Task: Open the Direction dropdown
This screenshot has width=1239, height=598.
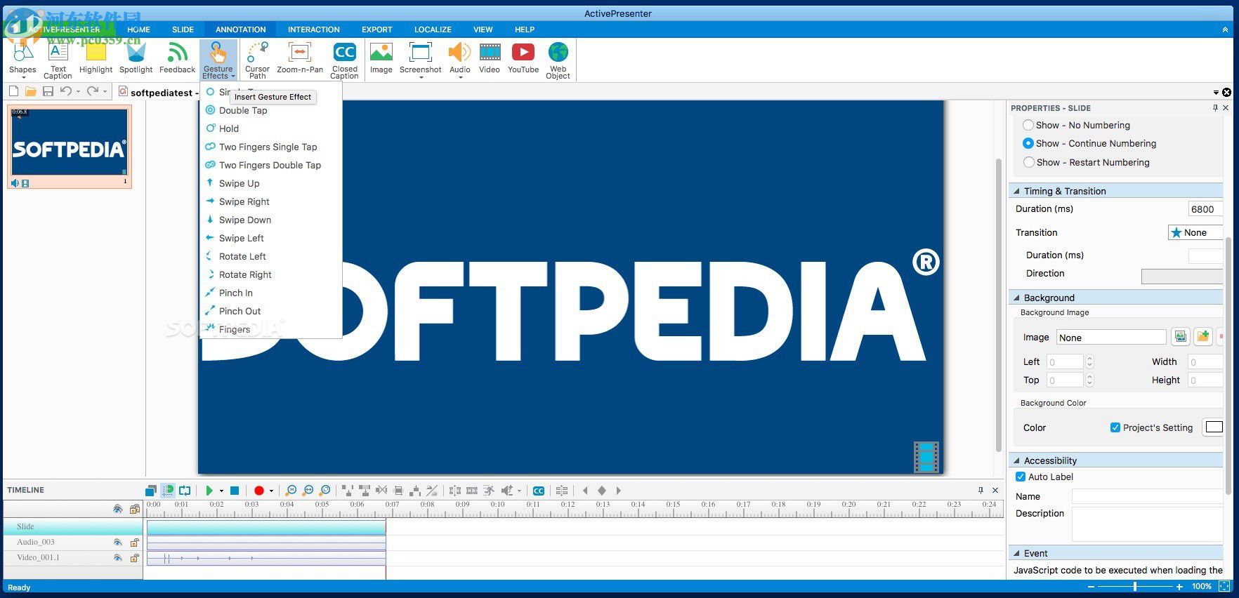Action: pyautogui.click(x=1182, y=277)
